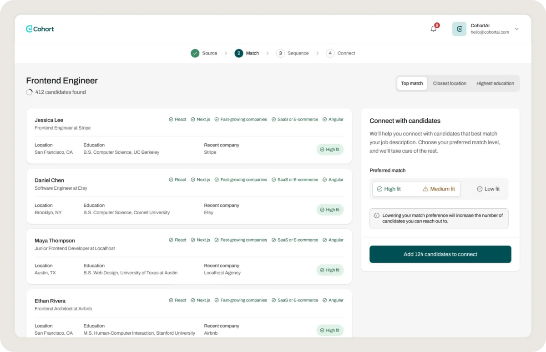Click Add 124 candidates to connect
Image resolution: width=546 pixels, height=352 pixels.
[440, 254]
